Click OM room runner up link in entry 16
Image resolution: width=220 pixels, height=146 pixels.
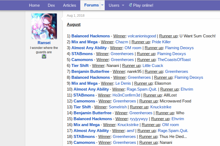pyautogui.click(x=171, y=125)
